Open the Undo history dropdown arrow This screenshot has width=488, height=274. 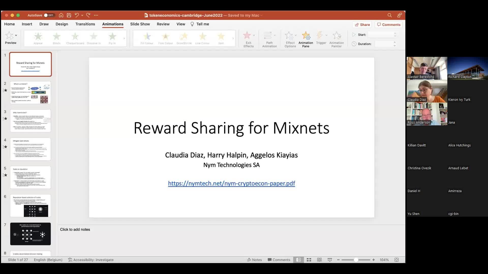pyautogui.click(x=82, y=15)
